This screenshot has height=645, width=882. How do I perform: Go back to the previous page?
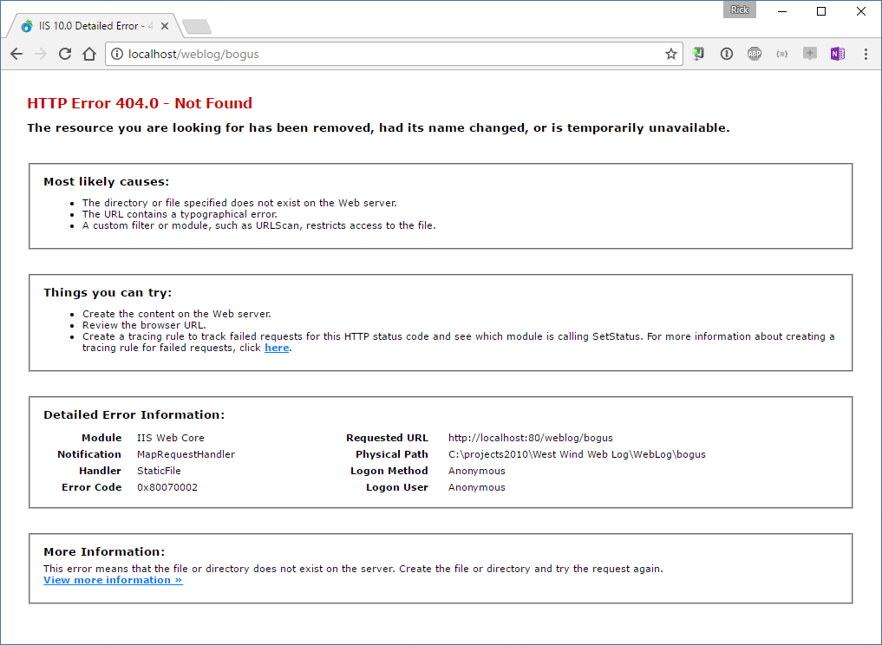tap(16, 54)
